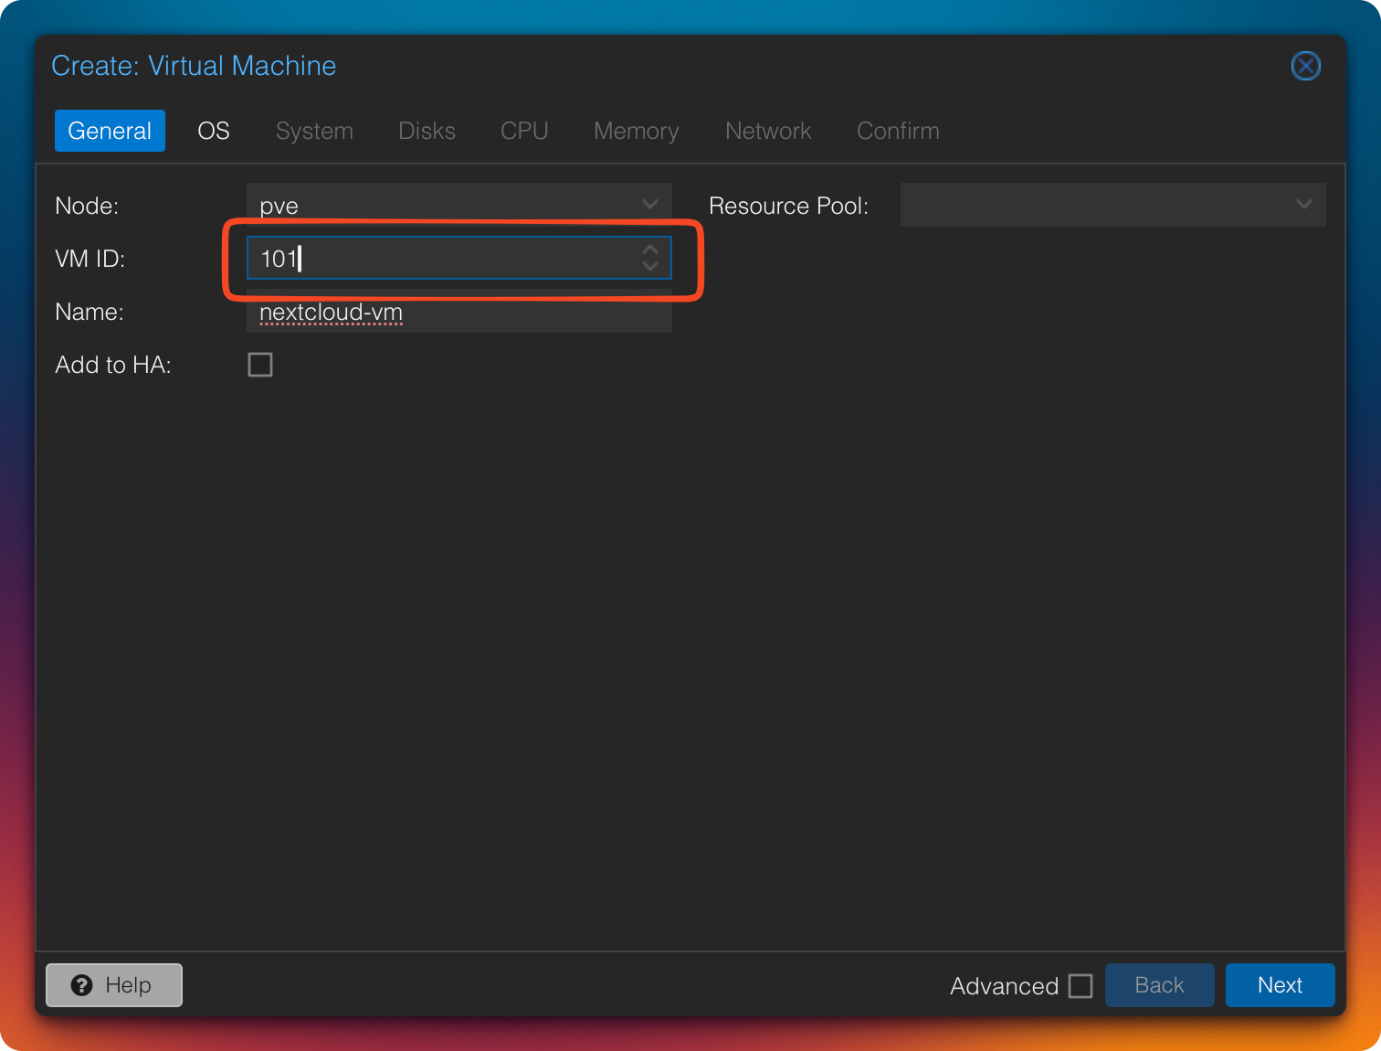This screenshot has height=1051, width=1381.
Task: Open the Resource Pool dropdown
Action: coord(1303,205)
